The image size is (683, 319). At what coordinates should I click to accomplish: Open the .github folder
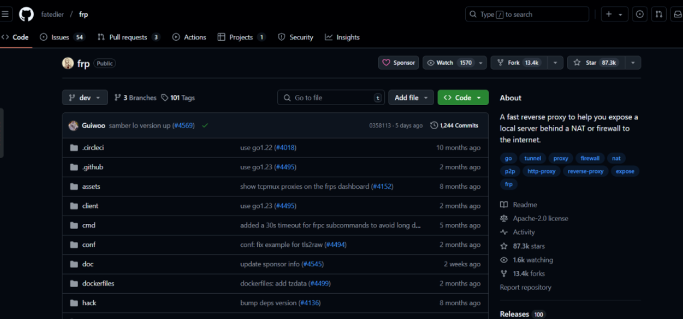tap(93, 167)
